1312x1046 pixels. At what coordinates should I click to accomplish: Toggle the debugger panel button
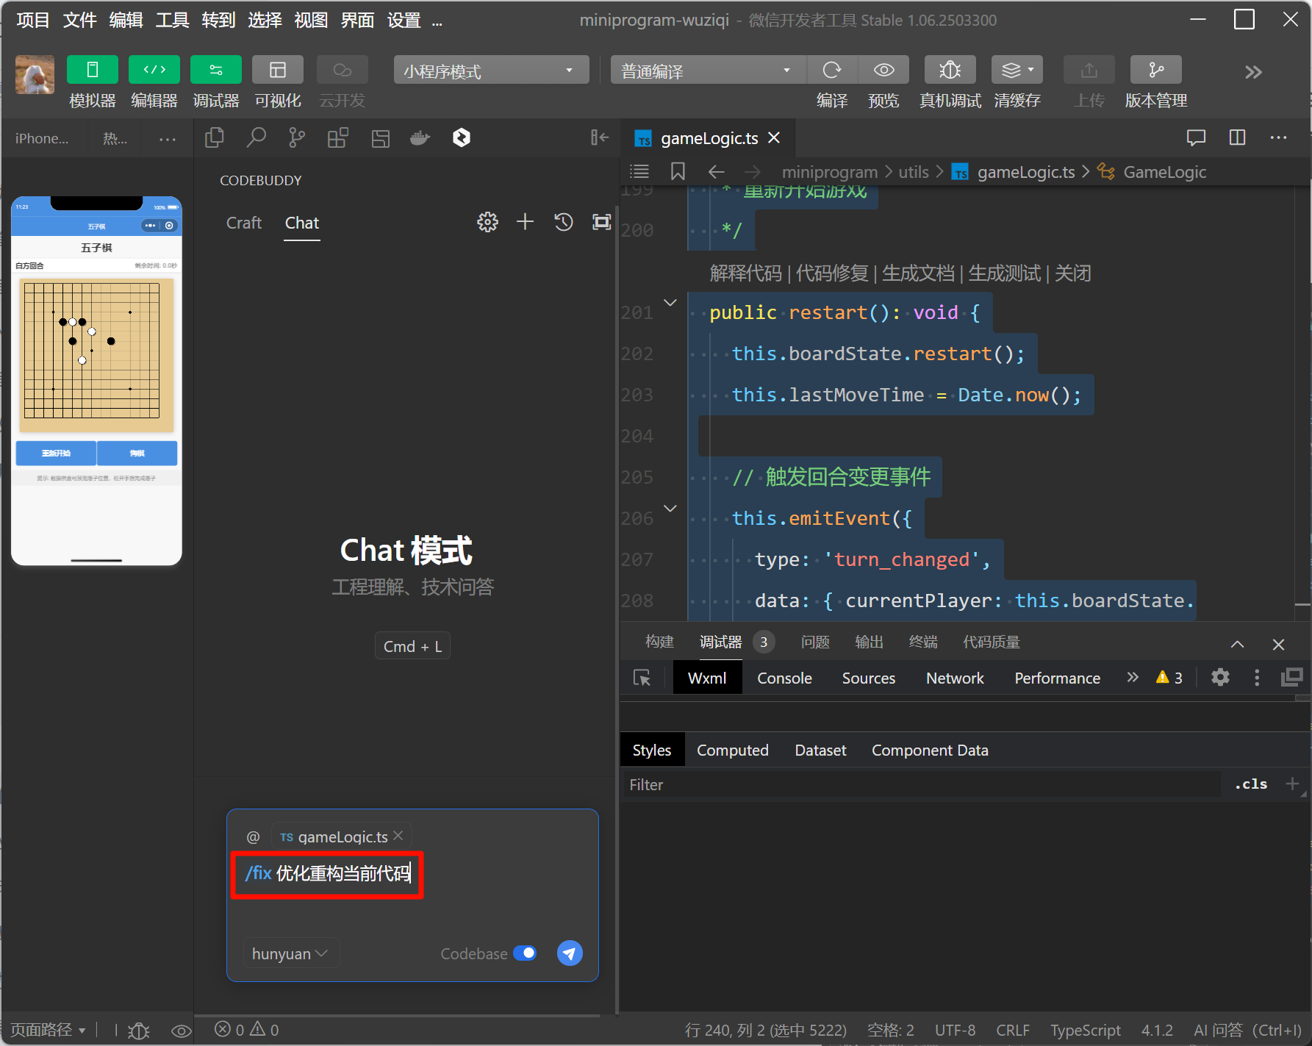pyautogui.click(x=215, y=70)
